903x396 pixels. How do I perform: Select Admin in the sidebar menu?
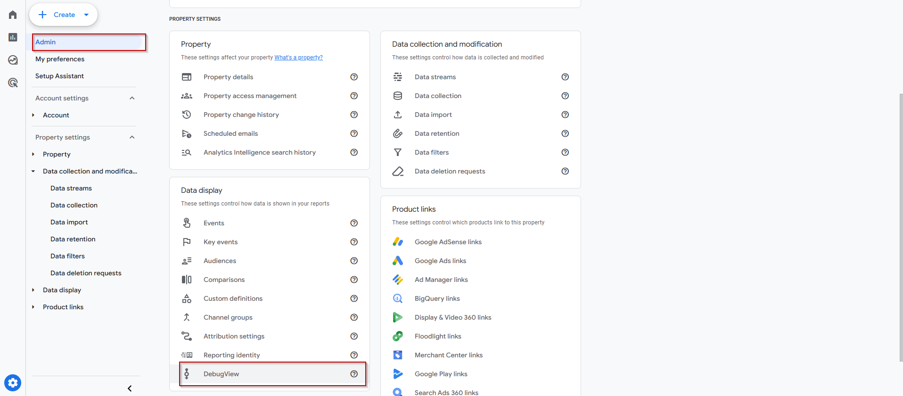click(x=87, y=42)
